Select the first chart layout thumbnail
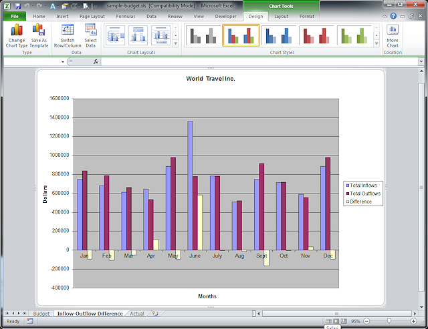Image resolution: width=428 pixels, height=329 pixels. click(115, 35)
